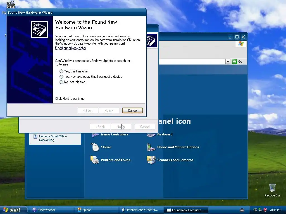
Task: Click the Phone and Modem Options label
Action: (178, 147)
